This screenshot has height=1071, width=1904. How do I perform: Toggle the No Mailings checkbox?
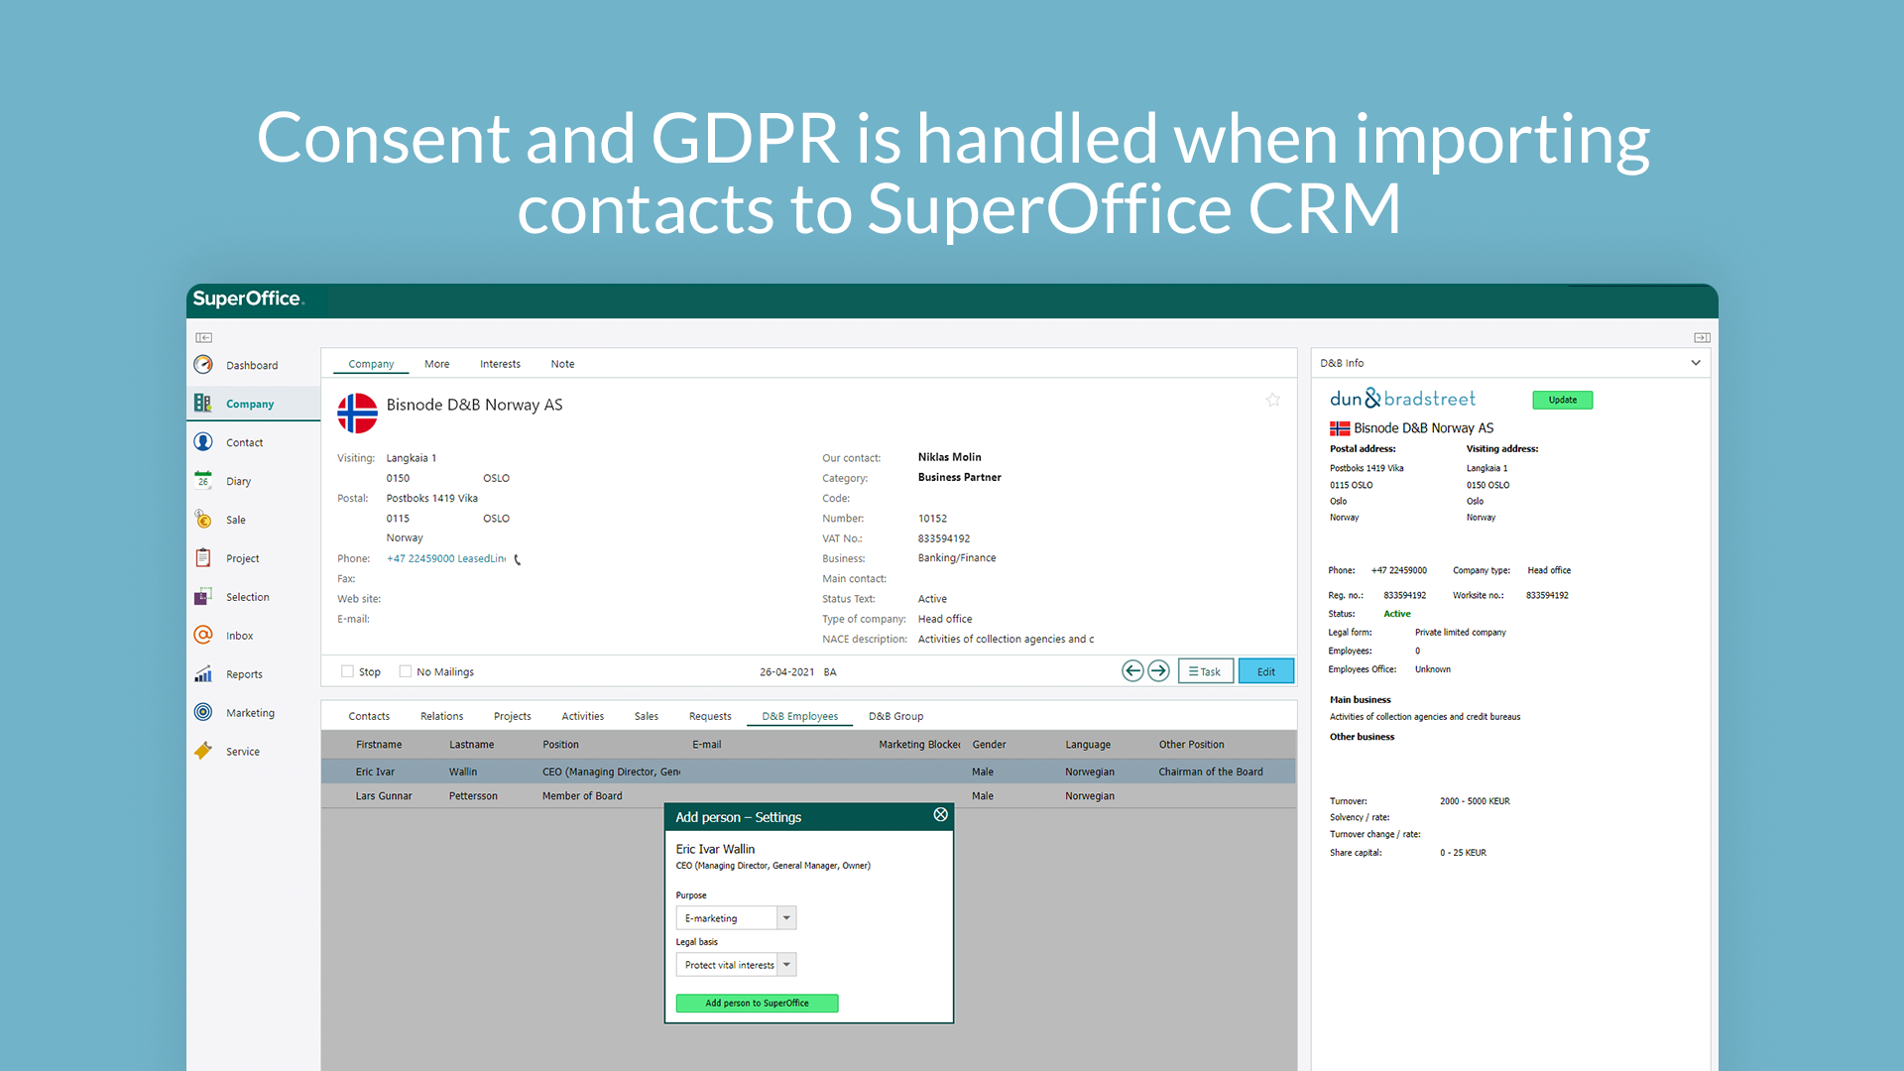pos(405,671)
